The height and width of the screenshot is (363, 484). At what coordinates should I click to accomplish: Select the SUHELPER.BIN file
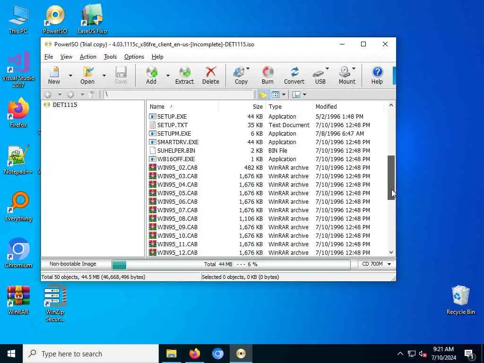pyautogui.click(x=176, y=151)
